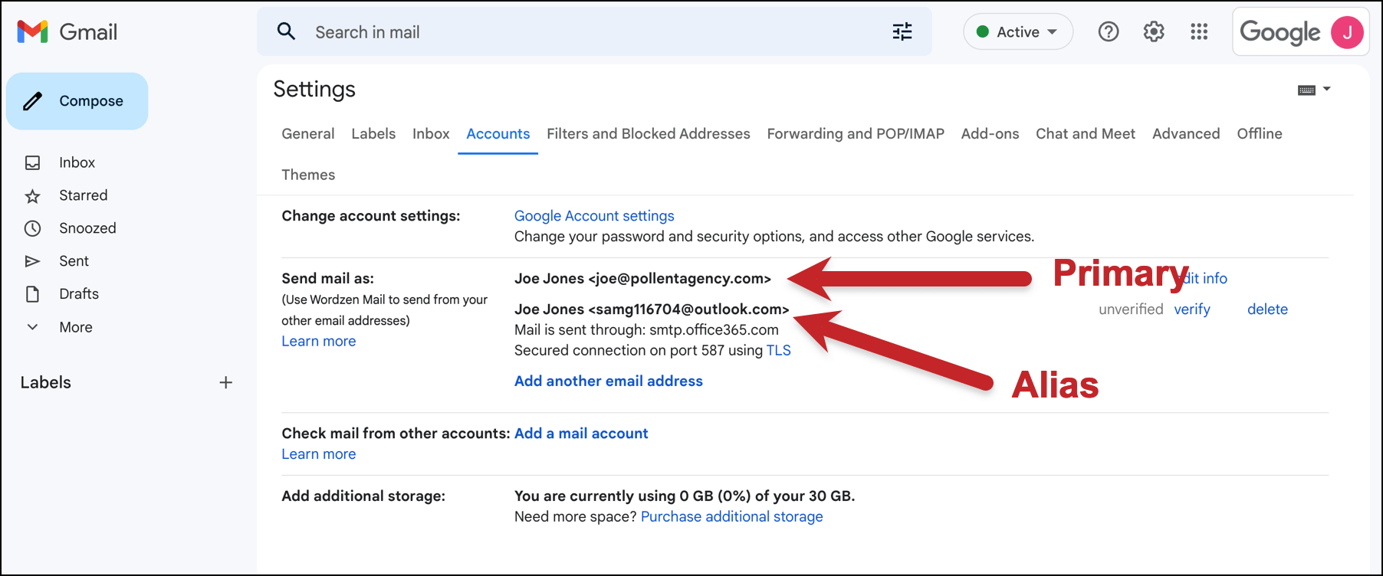Click the Labels sidebar heading

point(46,382)
